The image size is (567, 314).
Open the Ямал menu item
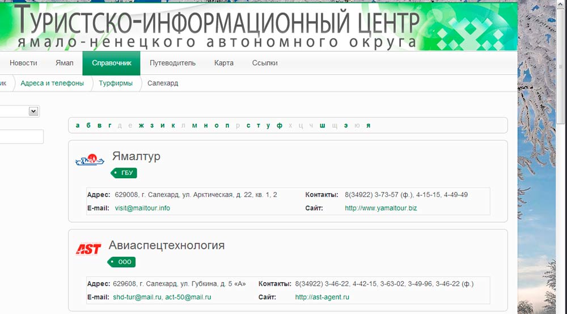click(x=65, y=63)
